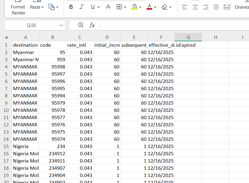The height and width of the screenshot is (183, 249).
Task: Click the Copy icon
Action: coord(52,7)
